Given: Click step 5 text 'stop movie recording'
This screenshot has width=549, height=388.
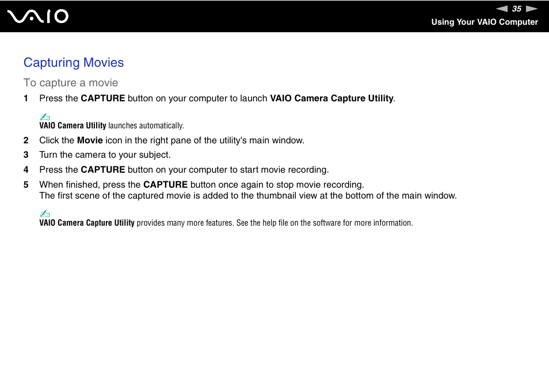Looking at the screenshot, I should [319, 185].
